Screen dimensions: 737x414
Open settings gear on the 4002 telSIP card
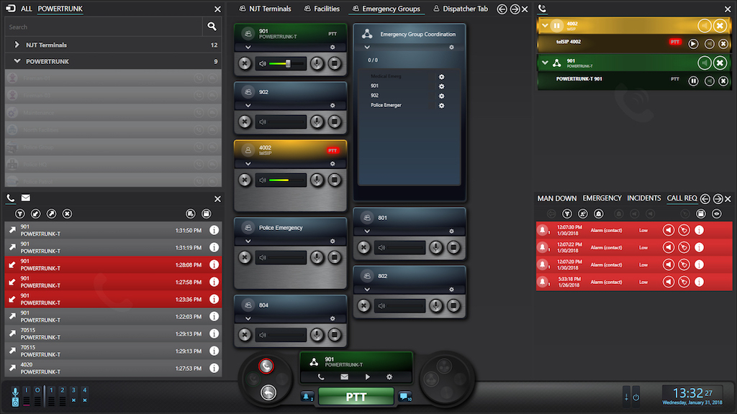(x=333, y=163)
